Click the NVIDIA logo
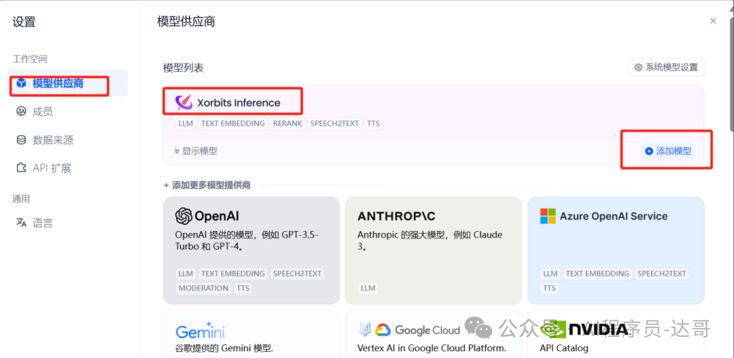 point(584,330)
